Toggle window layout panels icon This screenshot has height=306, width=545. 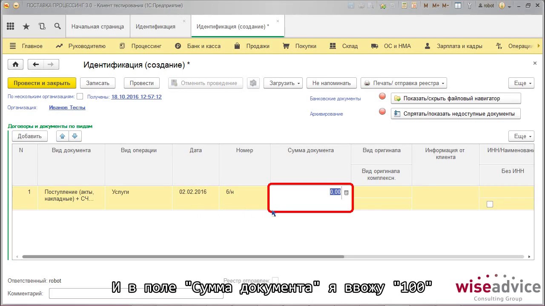click(458, 6)
